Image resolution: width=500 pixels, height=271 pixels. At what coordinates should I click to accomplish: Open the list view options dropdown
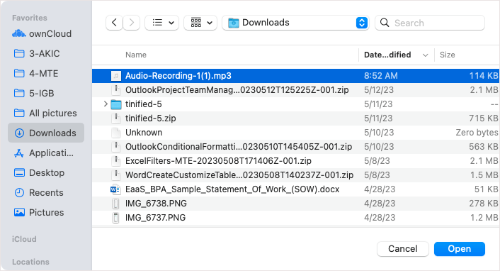click(162, 23)
